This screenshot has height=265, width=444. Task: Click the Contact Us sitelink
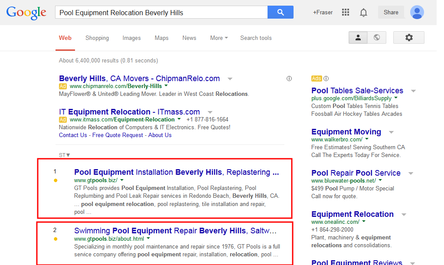click(x=73, y=135)
